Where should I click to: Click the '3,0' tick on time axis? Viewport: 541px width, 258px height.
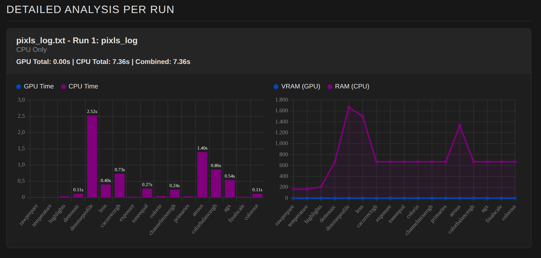point(21,100)
